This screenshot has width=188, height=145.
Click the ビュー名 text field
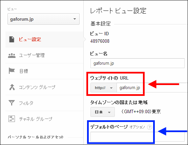(x=138, y=63)
